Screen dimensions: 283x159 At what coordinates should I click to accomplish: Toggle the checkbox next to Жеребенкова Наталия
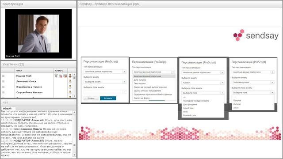(x=3, y=87)
